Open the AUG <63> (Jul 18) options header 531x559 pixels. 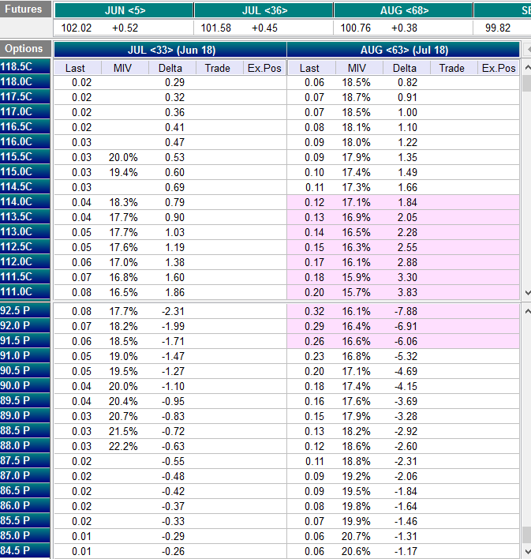pos(403,50)
